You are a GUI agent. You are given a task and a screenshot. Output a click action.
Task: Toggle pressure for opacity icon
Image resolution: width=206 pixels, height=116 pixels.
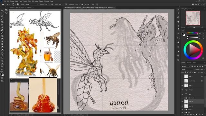pyautogui.click(x=52, y=4)
